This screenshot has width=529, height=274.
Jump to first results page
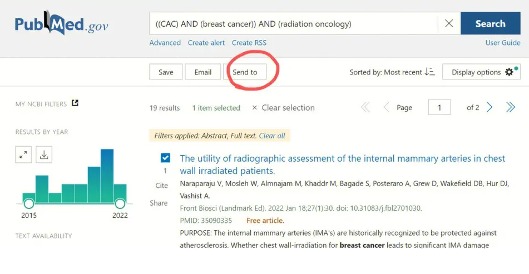point(365,107)
